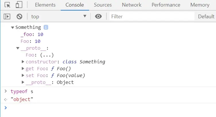
Task: Open the Sources tab
Action: point(103,5)
